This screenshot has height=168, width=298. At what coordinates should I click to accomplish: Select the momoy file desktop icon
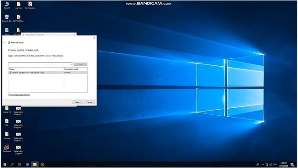point(7,135)
